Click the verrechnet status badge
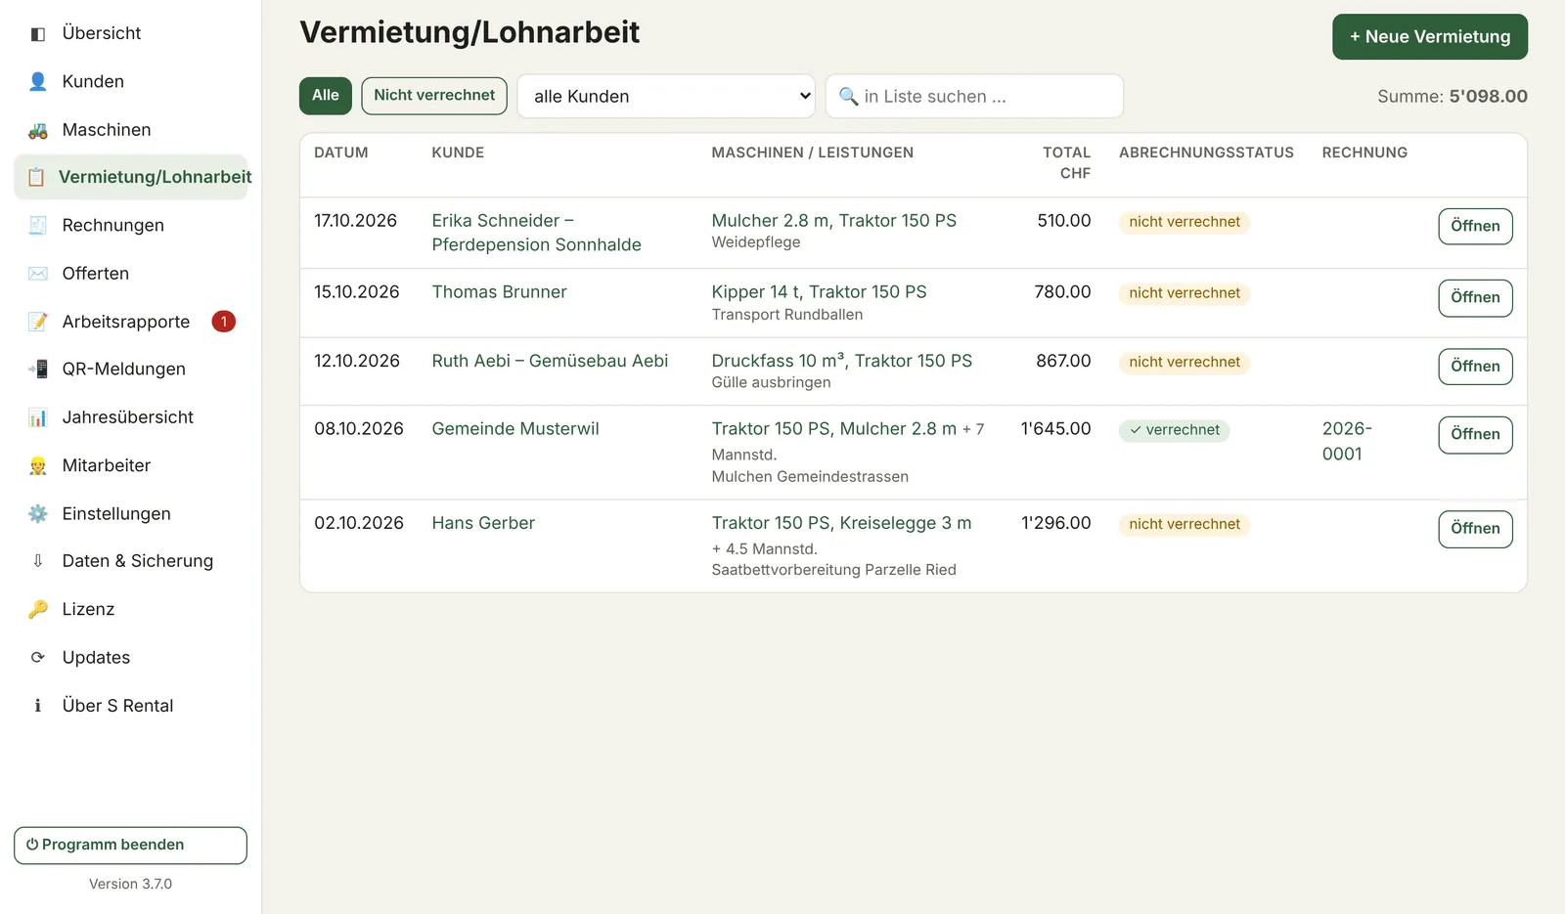 coord(1174,430)
